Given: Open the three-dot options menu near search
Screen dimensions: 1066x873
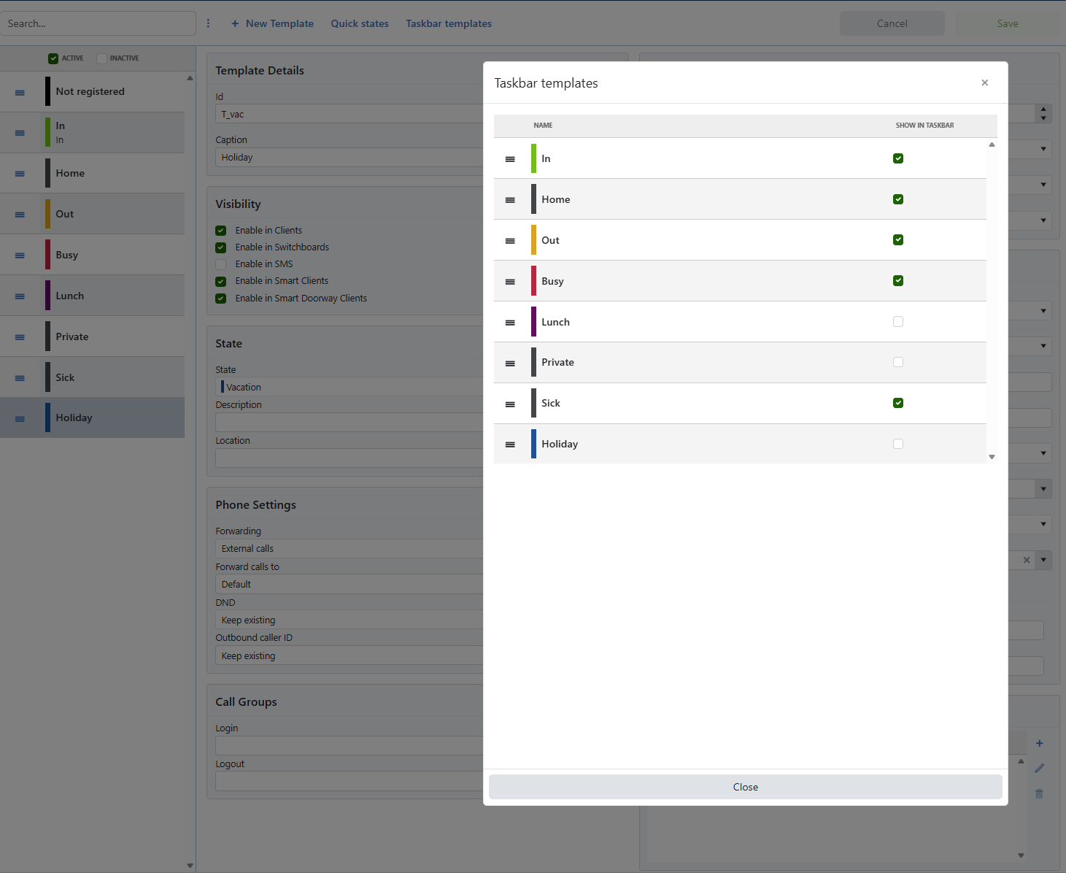Looking at the screenshot, I should click(x=208, y=23).
